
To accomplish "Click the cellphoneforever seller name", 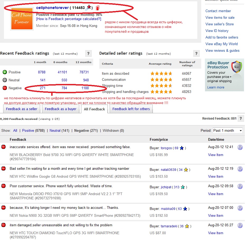I will click(53, 8).
